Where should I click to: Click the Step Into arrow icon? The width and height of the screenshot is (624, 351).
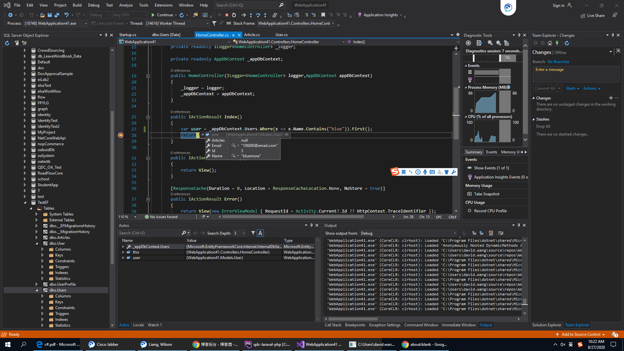(x=251, y=15)
